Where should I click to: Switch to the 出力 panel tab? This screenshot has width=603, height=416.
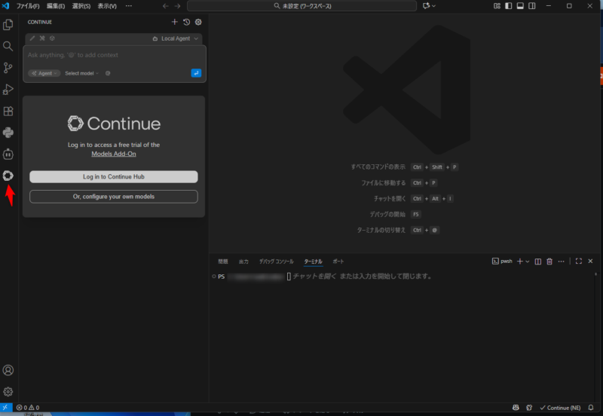tap(243, 262)
